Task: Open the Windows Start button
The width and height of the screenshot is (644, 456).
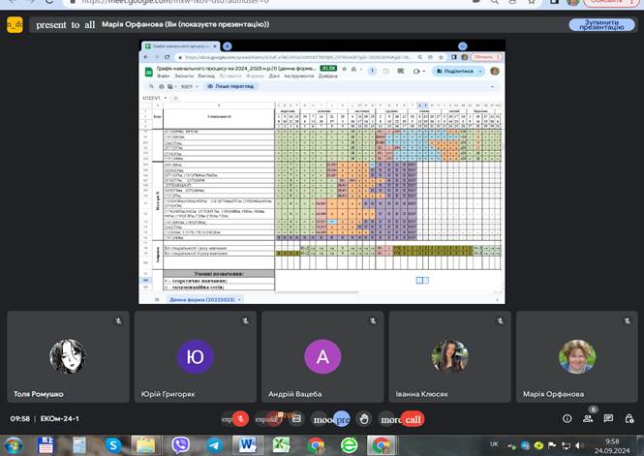Action: click(14, 445)
